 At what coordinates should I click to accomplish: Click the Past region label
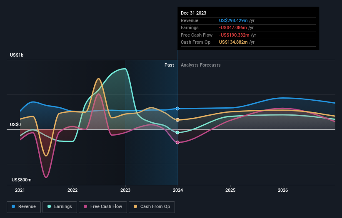169,65
